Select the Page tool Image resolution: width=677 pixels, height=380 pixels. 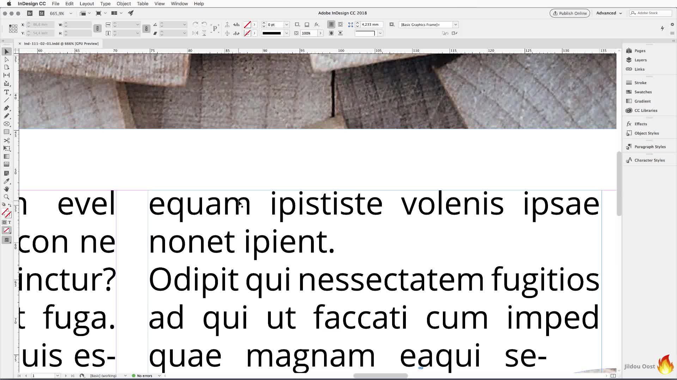[6, 67]
